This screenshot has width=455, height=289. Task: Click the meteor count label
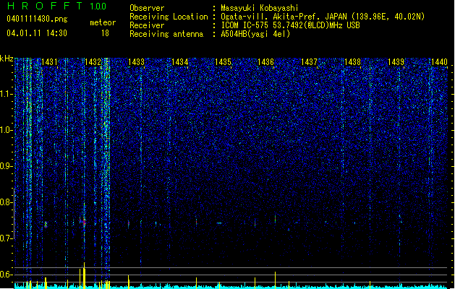(103, 22)
